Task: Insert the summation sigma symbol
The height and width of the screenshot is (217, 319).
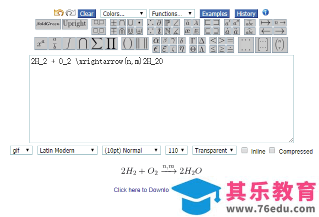Action: pos(97,43)
